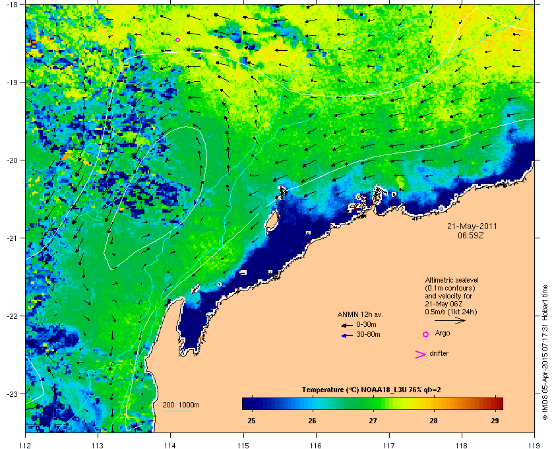This screenshot has width=554, height=449.
Task: Click the '0.5m/s (1kt 24h)' scale text
Action: (x=451, y=312)
